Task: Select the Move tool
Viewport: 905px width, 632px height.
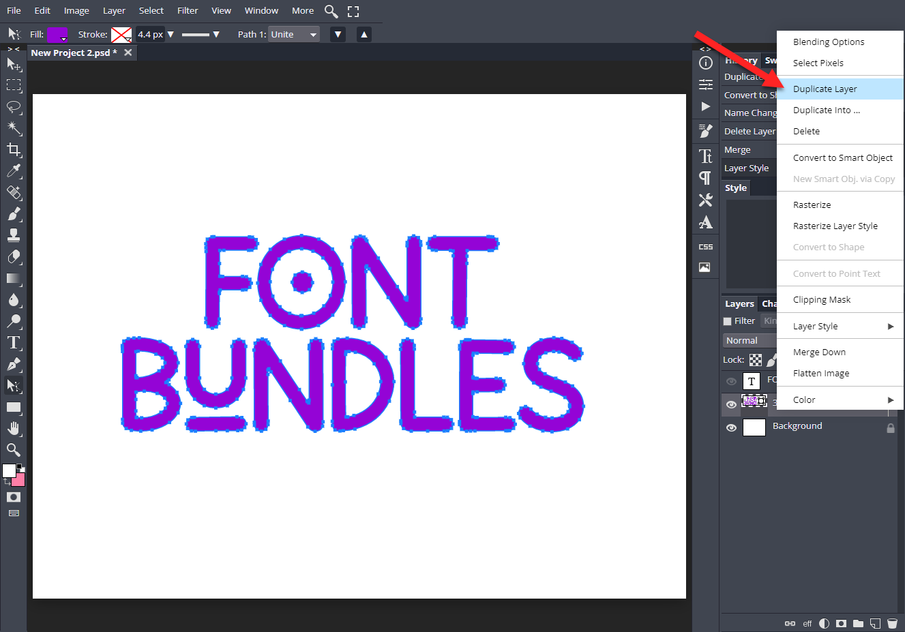Action: point(14,64)
